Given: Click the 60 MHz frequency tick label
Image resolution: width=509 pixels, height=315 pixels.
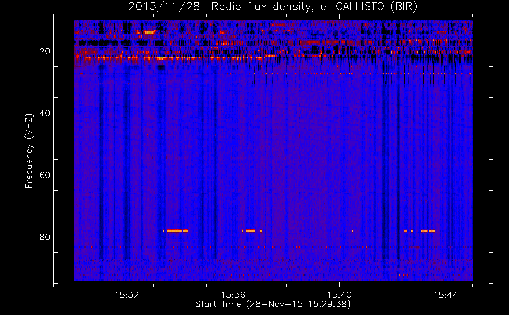Looking at the screenshot, I should coord(45,175).
